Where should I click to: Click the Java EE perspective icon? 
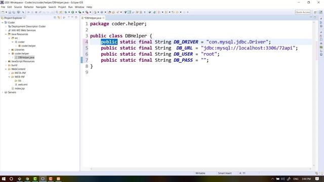coord(320,12)
